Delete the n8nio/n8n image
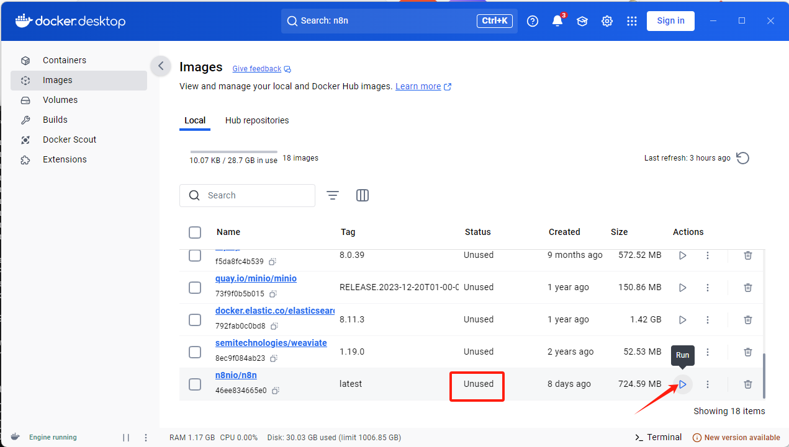The width and height of the screenshot is (789, 447). click(x=748, y=384)
